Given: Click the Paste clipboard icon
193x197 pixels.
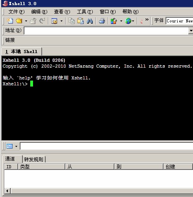Looking at the screenshot, I should (x=81, y=21).
